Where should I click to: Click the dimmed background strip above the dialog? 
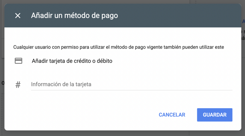click(x=122, y=2)
